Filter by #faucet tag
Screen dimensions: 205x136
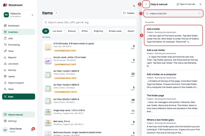coord(72,31)
